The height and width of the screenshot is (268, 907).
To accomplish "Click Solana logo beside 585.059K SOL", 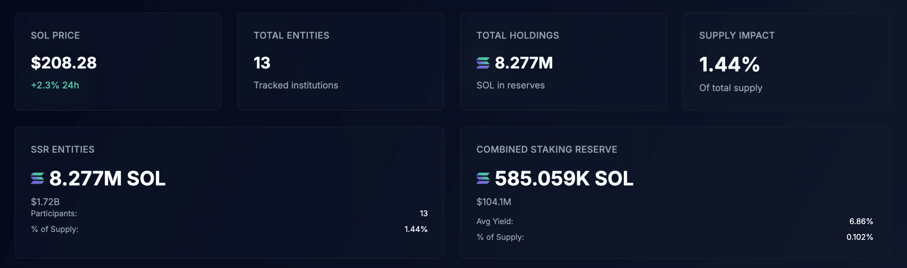I will (x=483, y=178).
